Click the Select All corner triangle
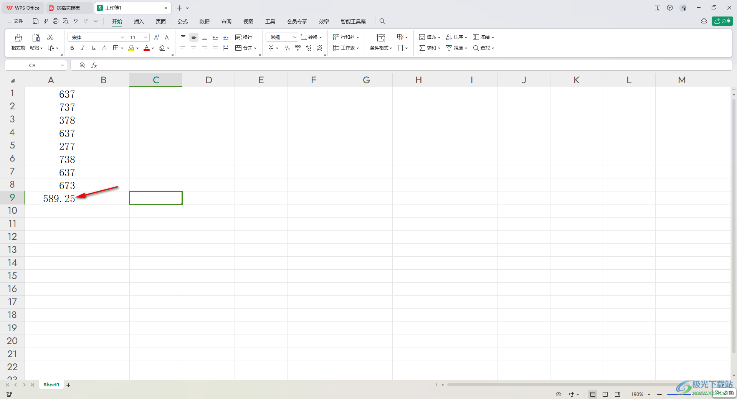This screenshot has width=737, height=399. 13,81
